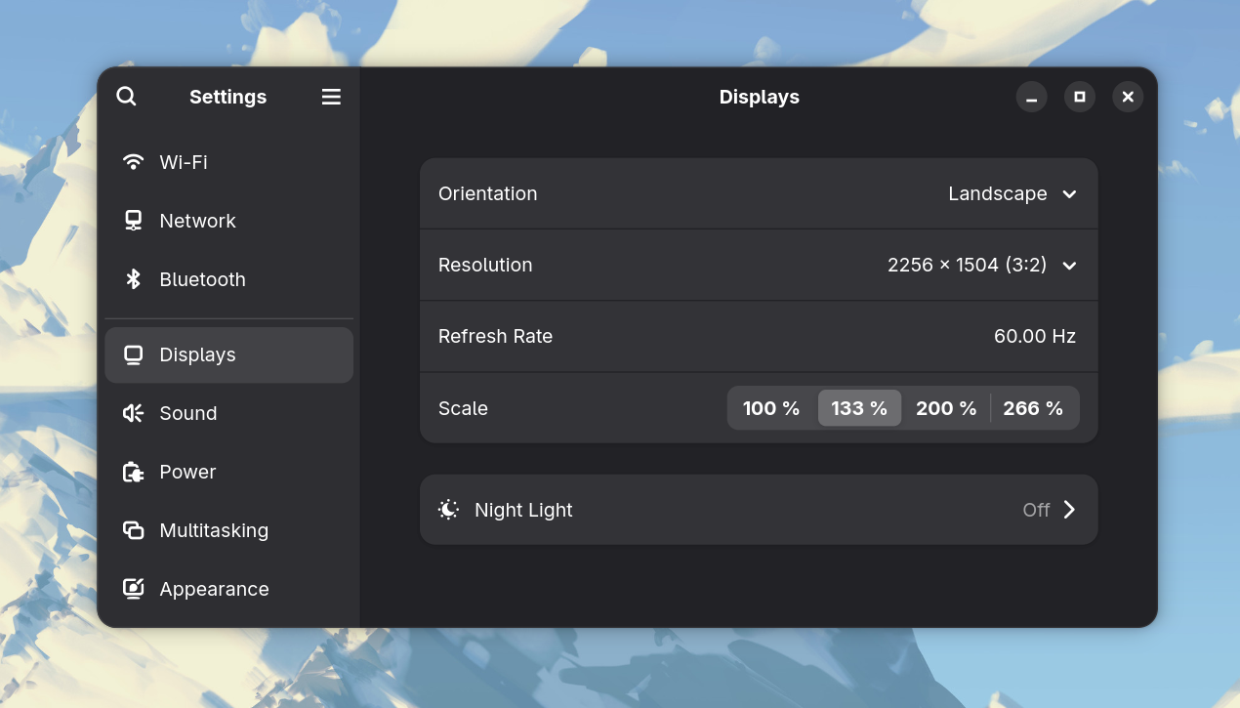Click the Night Light moon icon

(448, 510)
